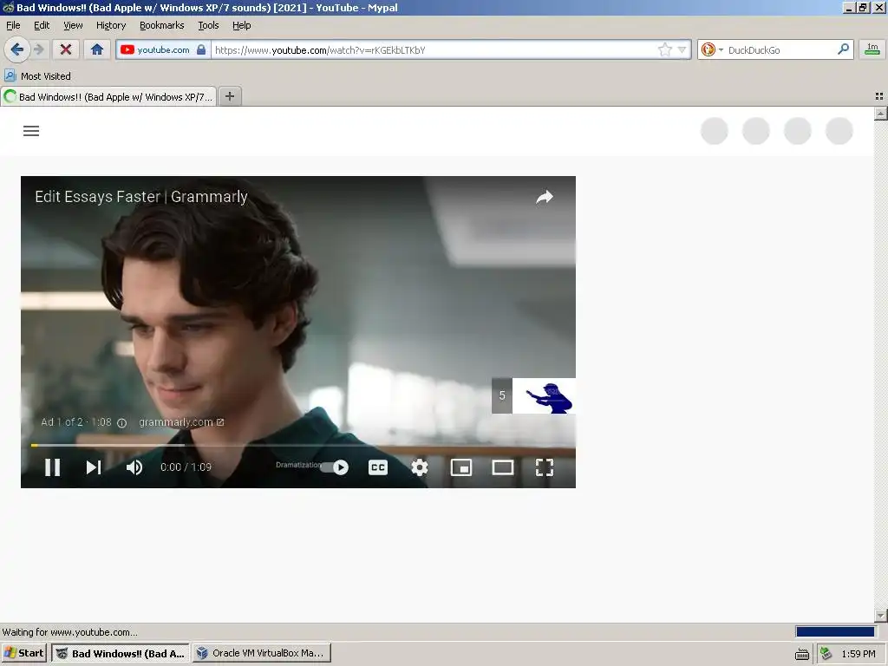The image size is (888, 666).
Task: Click the magnifier search icon
Action: point(843,49)
